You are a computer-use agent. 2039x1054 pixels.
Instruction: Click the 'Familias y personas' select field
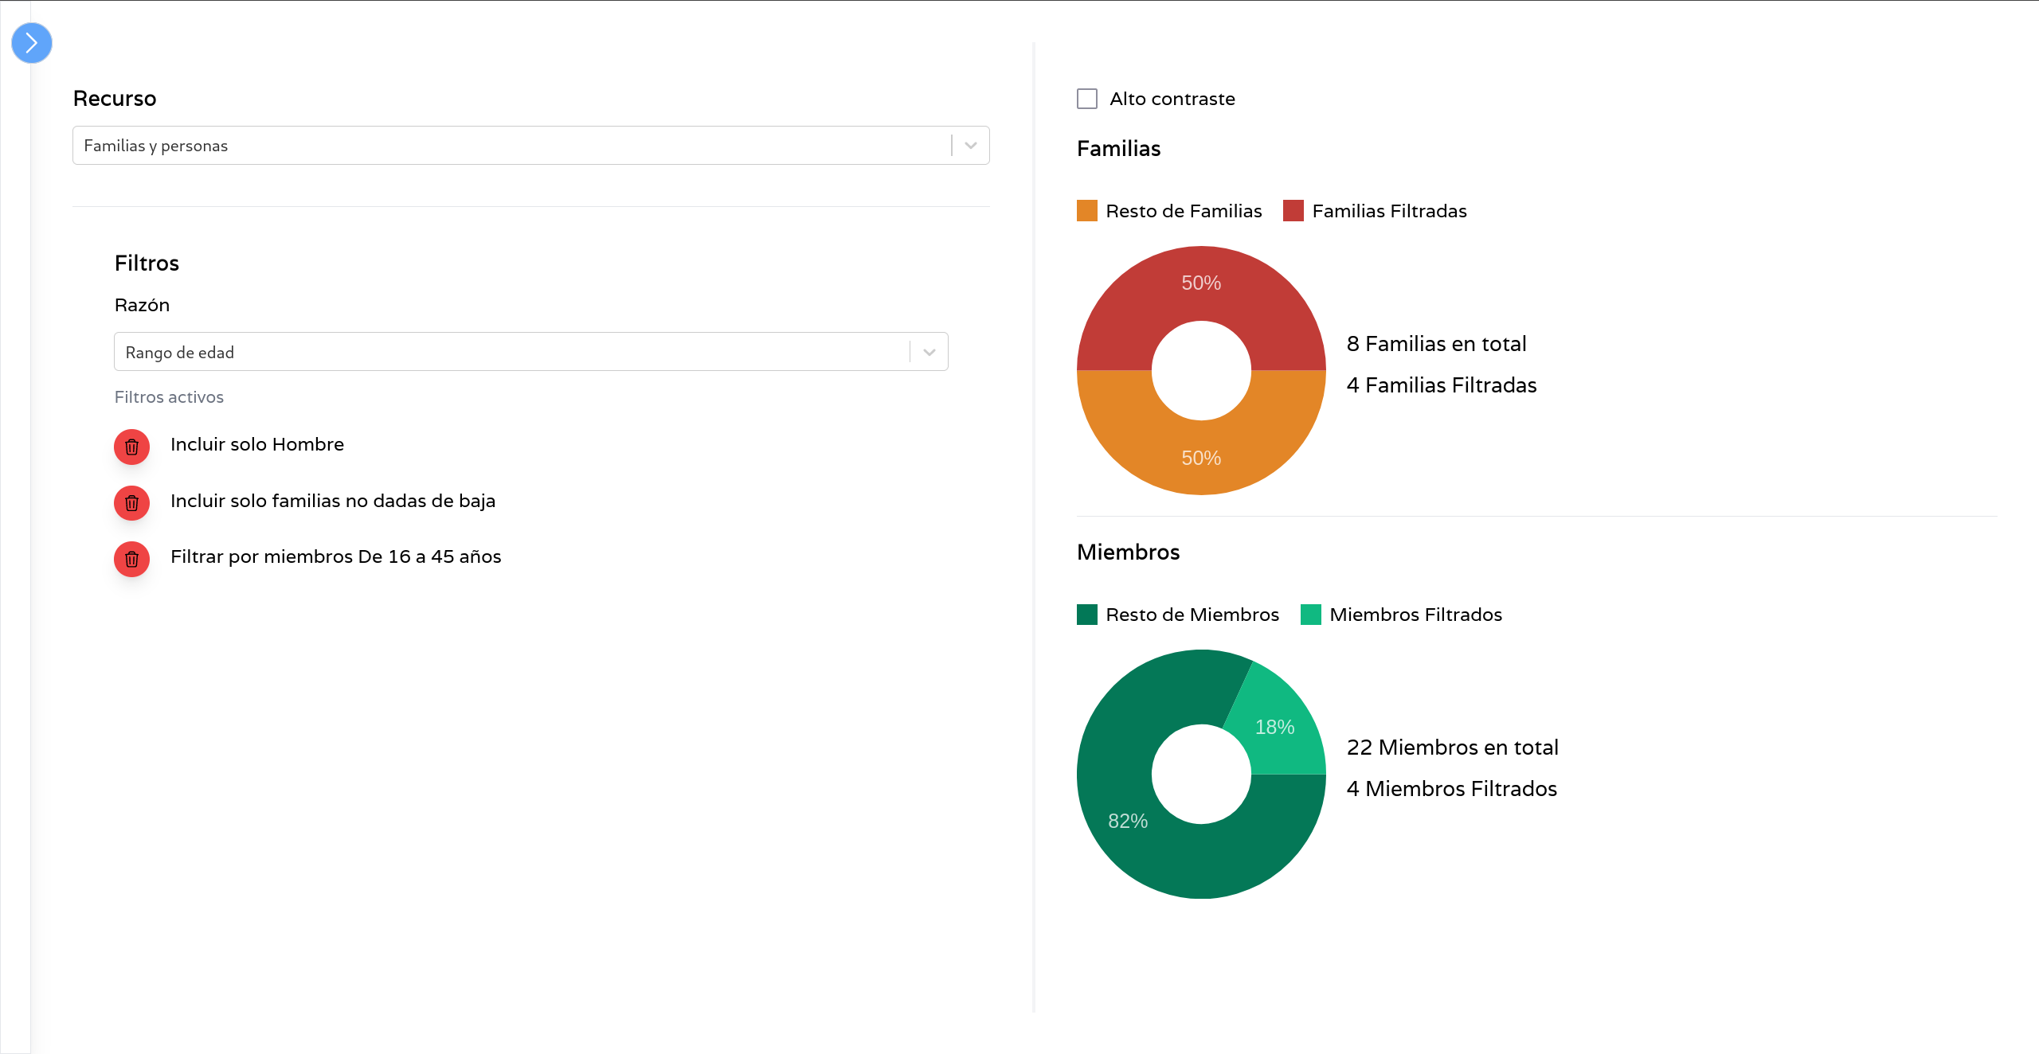tap(510, 146)
